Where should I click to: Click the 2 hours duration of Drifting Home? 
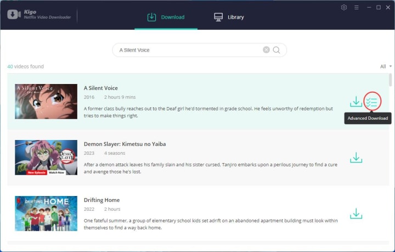(112, 209)
